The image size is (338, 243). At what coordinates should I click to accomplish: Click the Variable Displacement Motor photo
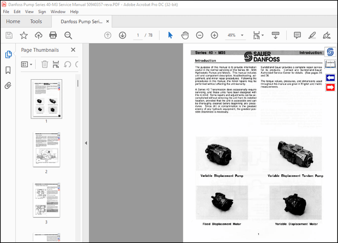click(x=295, y=203)
